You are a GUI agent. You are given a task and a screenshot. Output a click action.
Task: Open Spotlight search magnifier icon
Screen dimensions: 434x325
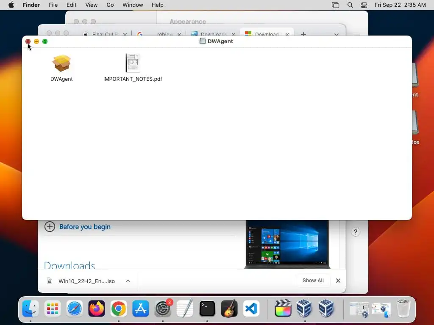pyautogui.click(x=350, y=5)
